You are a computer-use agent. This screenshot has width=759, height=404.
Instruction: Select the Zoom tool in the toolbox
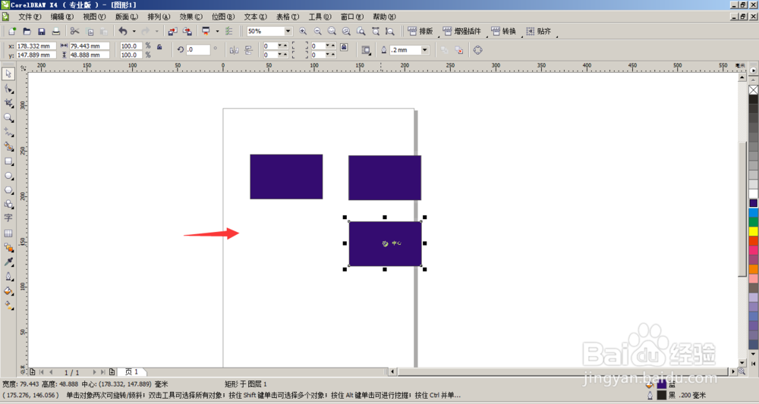click(x=8, y=117)
